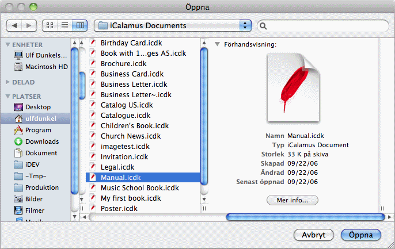Select file Business Letter~.icdk
Image resolution: width=395 pixels, height=249 pixels.
click(x=143, y=94)
